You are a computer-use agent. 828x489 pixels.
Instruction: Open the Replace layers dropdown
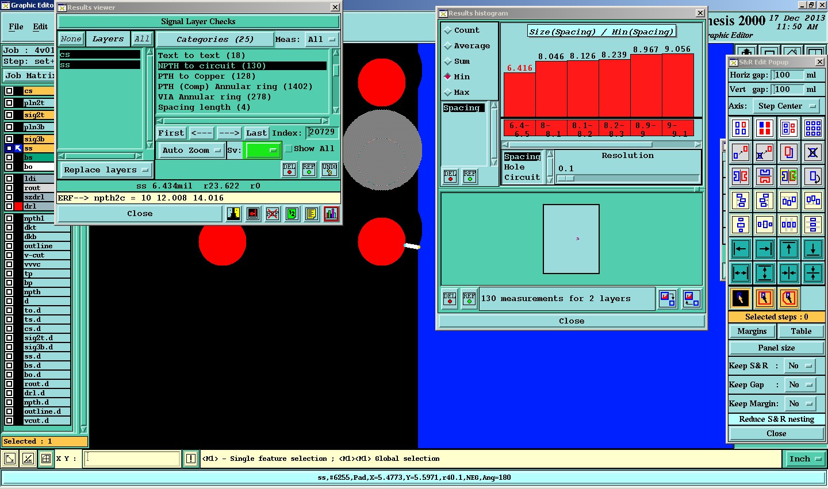click(106, 170)
